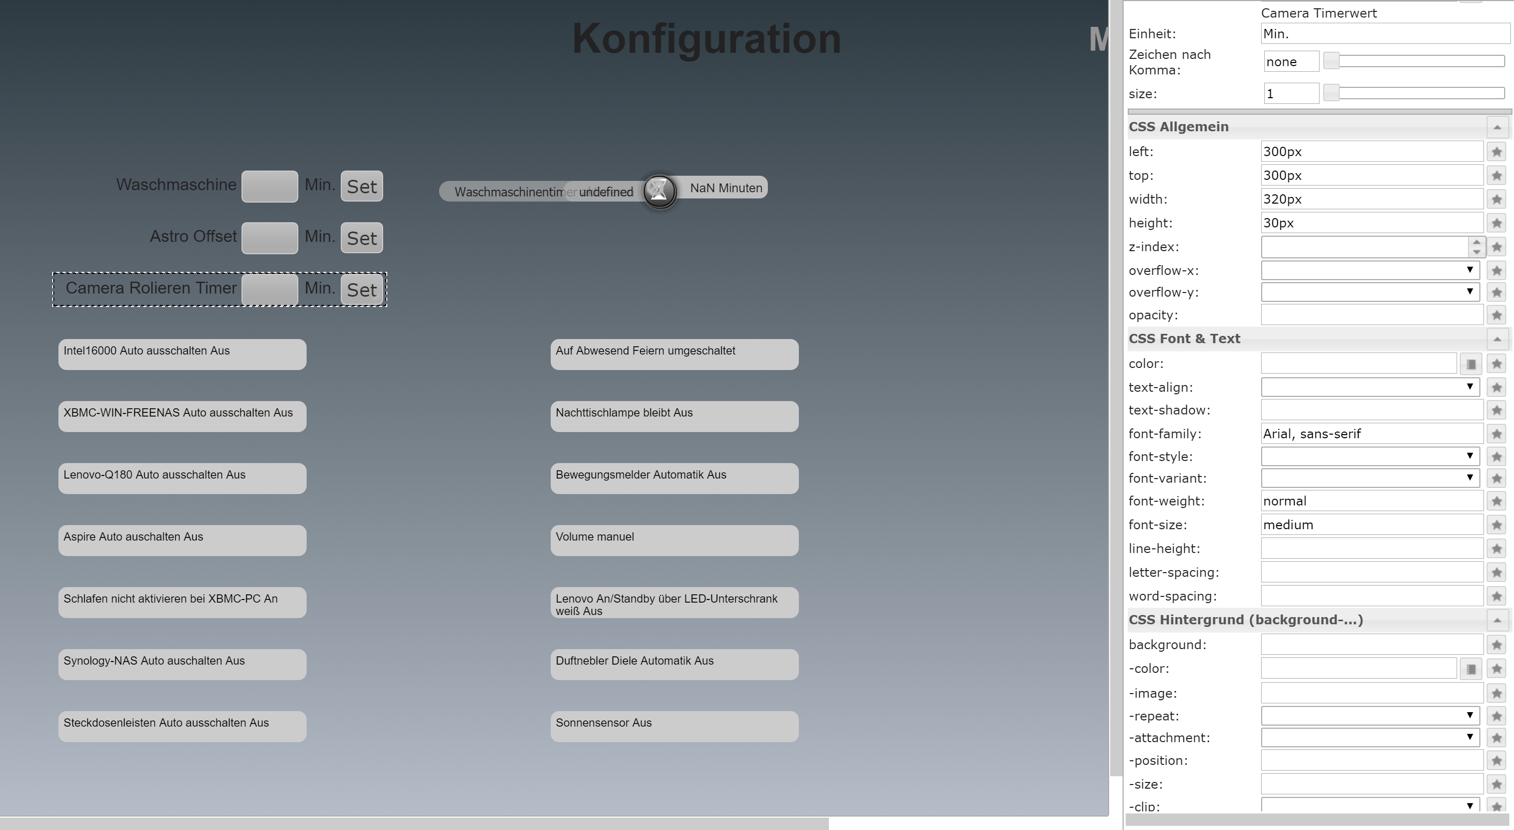Open background -repeat dropdown
The image size is (1514, 830).
click(x=1370, y=716)
